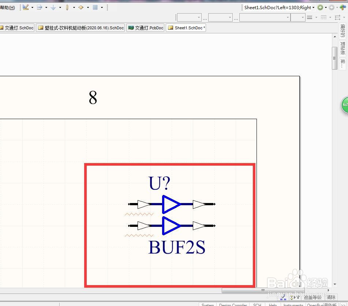
Task: Open the System panel button
Action: click(x=207, y=305)
